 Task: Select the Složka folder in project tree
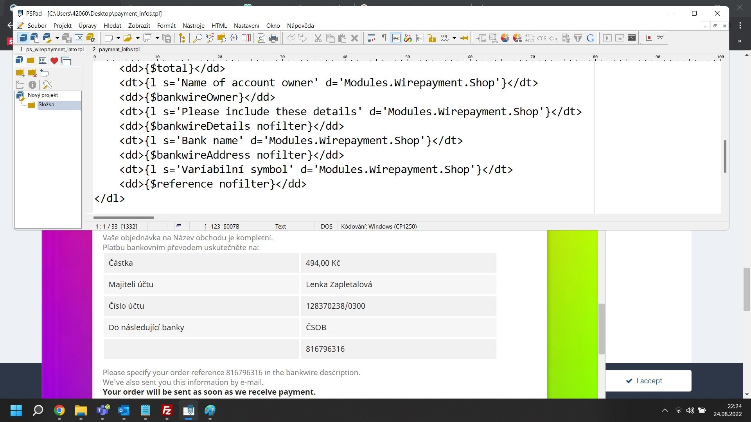click(46, 105)
